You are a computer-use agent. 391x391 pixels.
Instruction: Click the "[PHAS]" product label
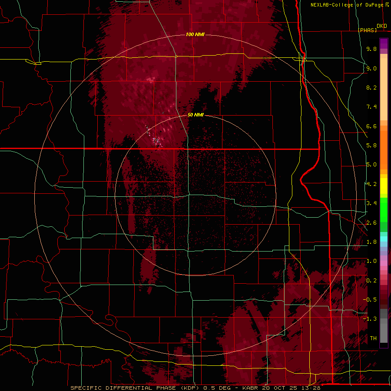367,30
